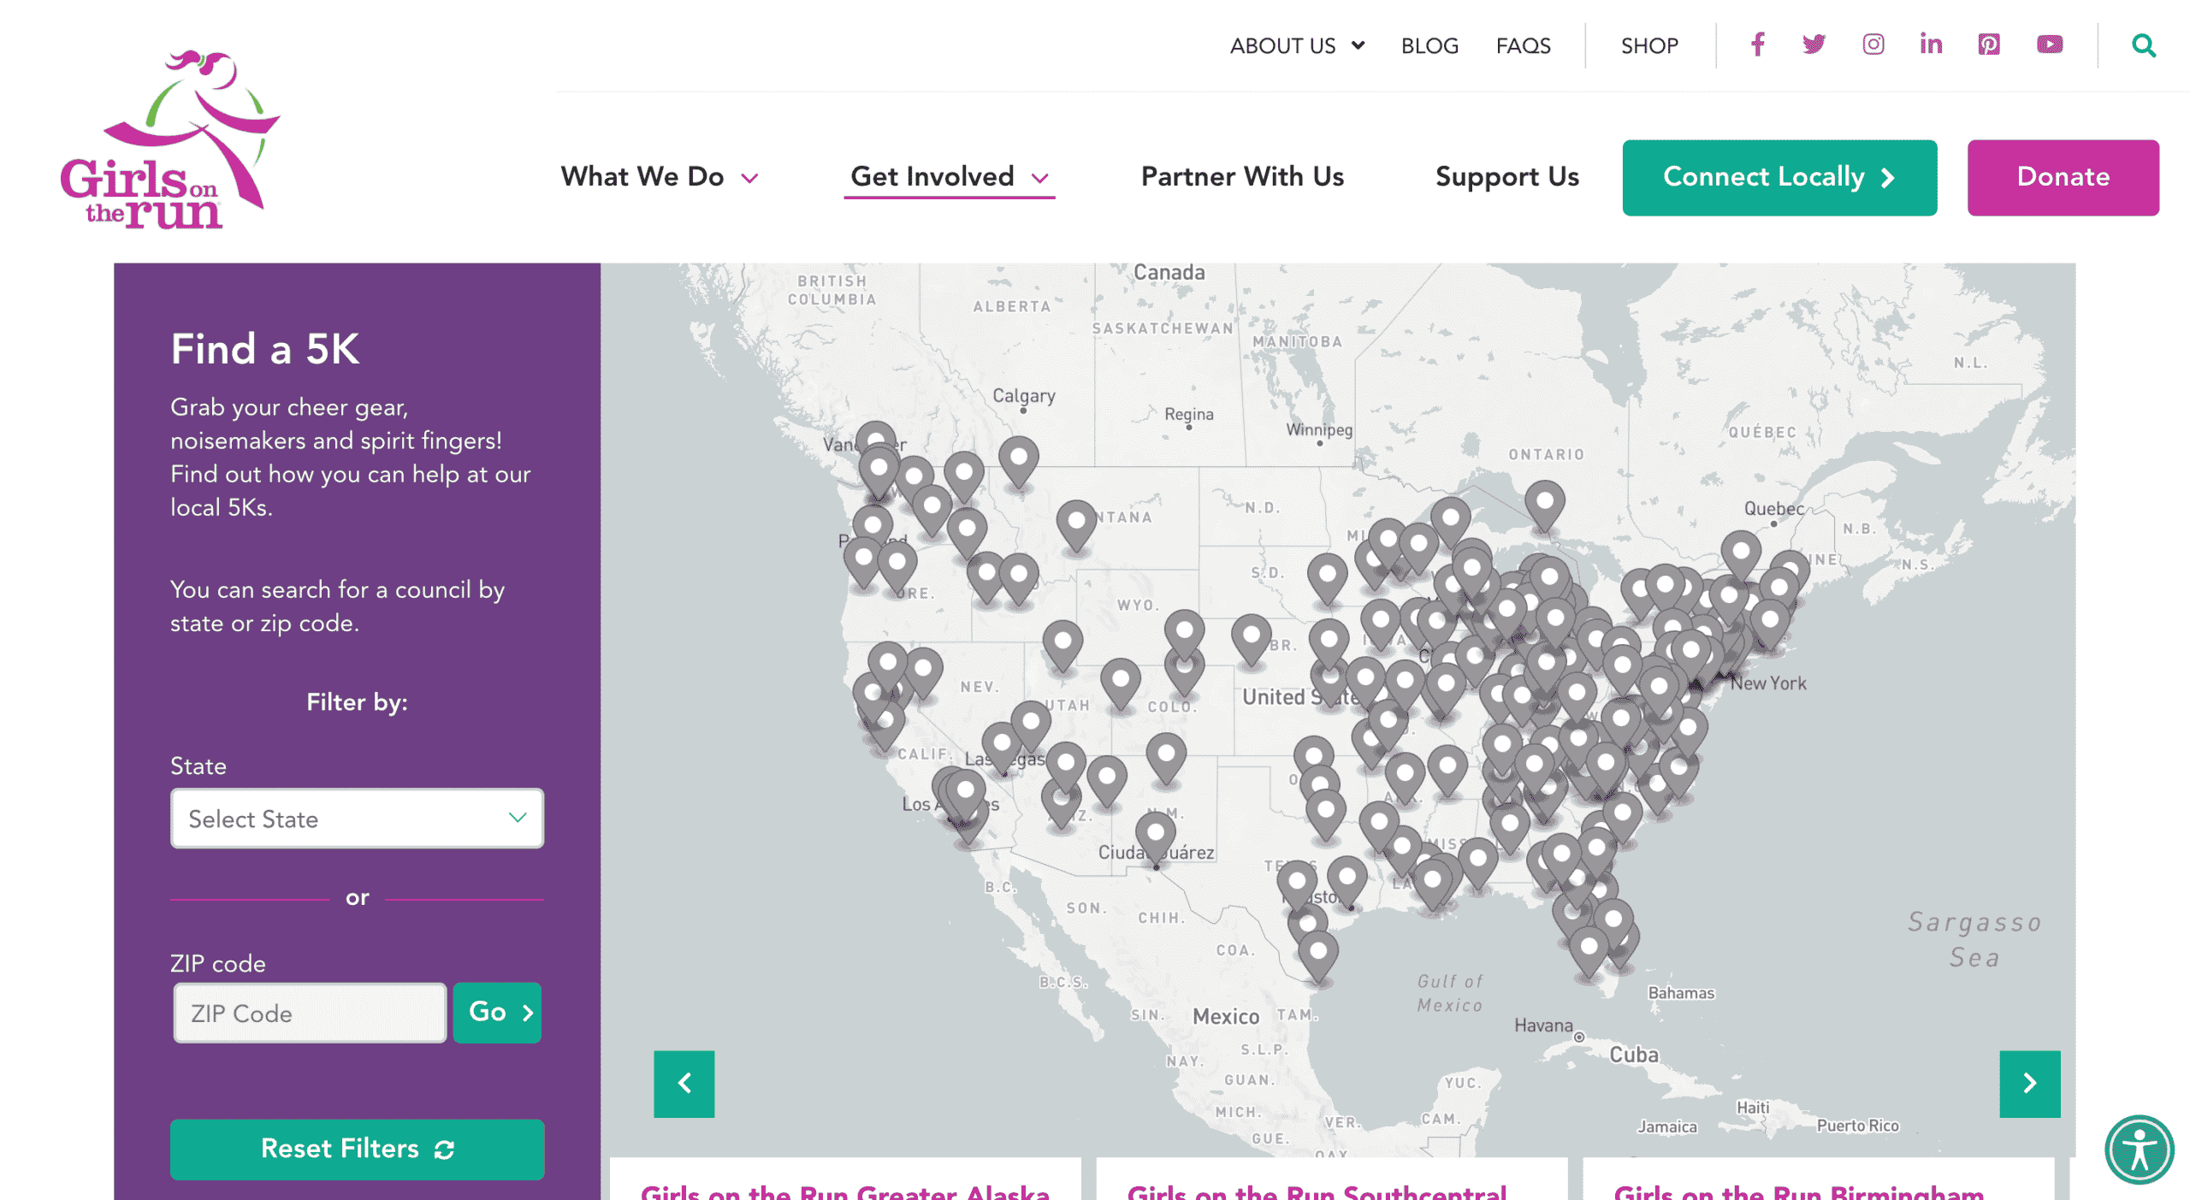The height and width of the screenshot is (1200, 2190).
Task: Open the Twitter profile icon
Action: click(1813, 44)
